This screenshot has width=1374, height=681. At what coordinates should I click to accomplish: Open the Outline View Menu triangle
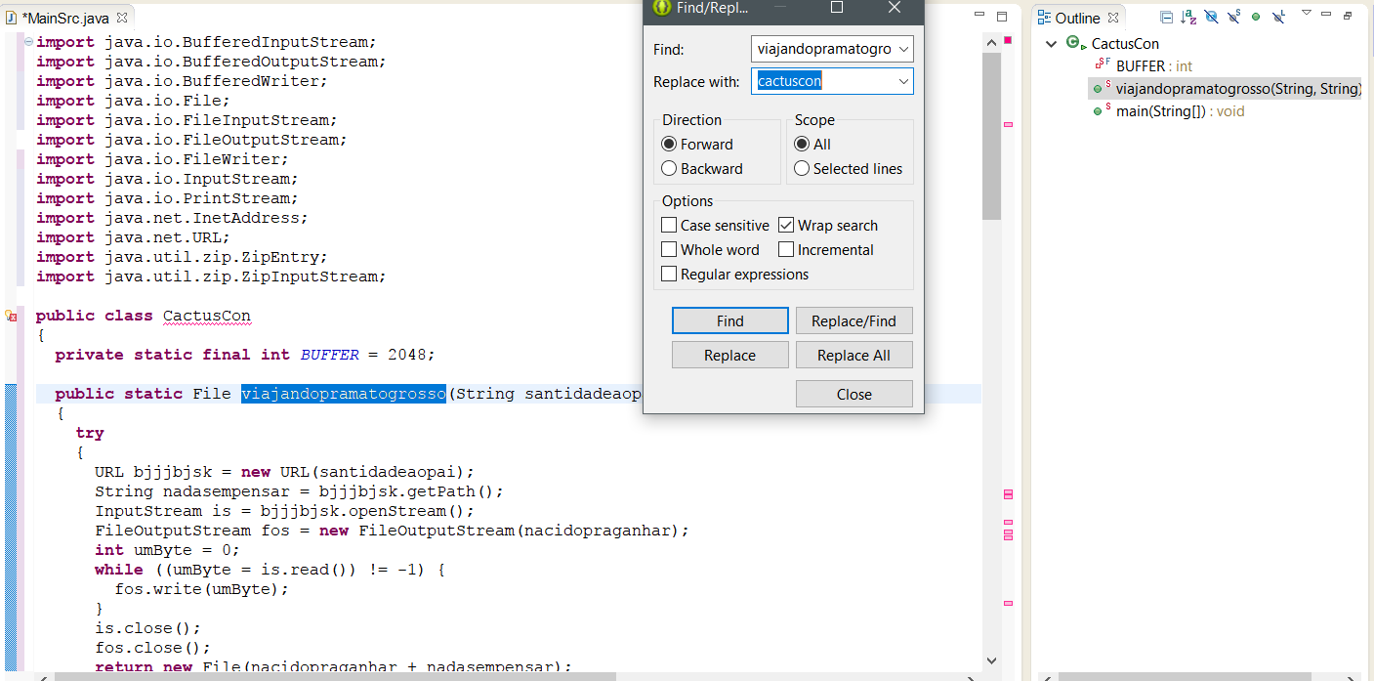click(1307, 14)
